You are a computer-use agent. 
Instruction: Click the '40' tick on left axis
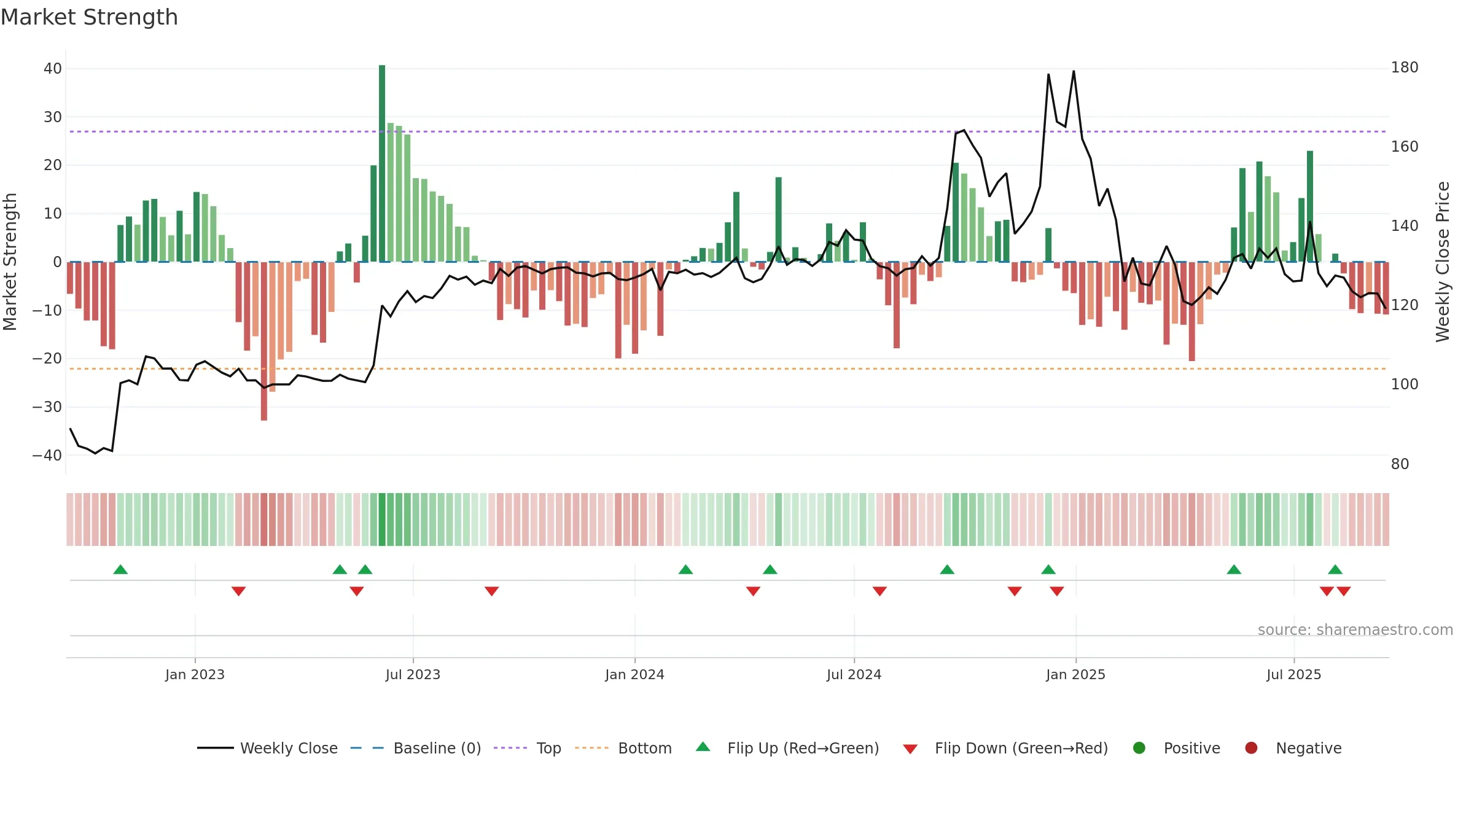pos(53,69)
